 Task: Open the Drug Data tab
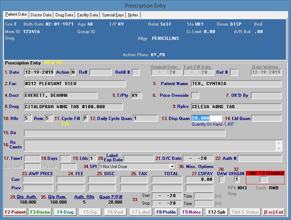click(x=64, y=15)
